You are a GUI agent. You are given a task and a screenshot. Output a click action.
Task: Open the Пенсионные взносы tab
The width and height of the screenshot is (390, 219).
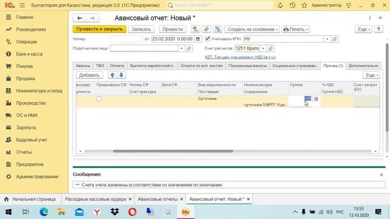point(247,66)
